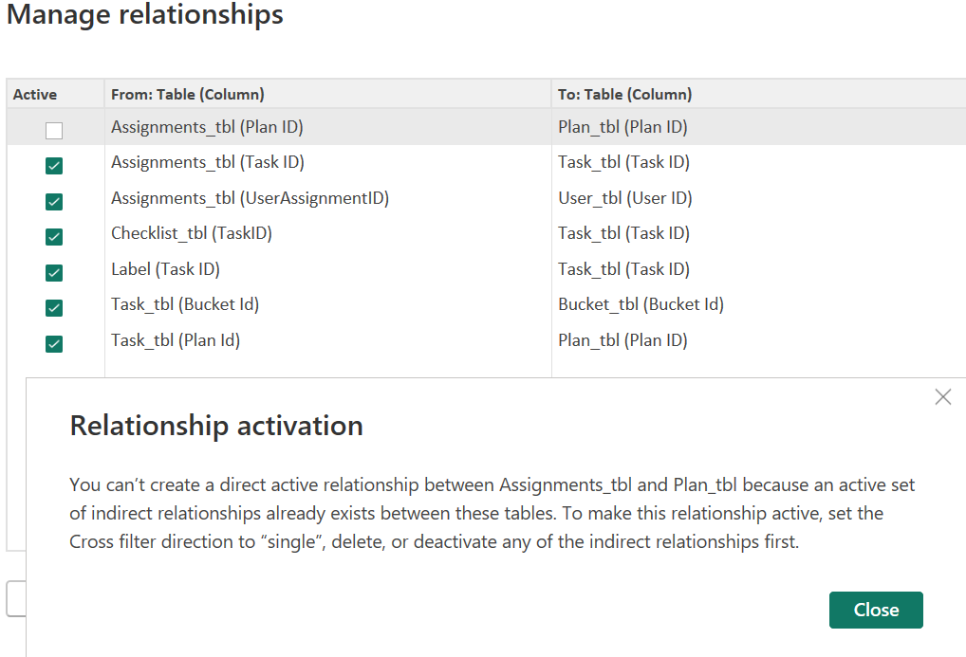Click the To: Table (Column) header
966x657 pixels.
[622, 94]
